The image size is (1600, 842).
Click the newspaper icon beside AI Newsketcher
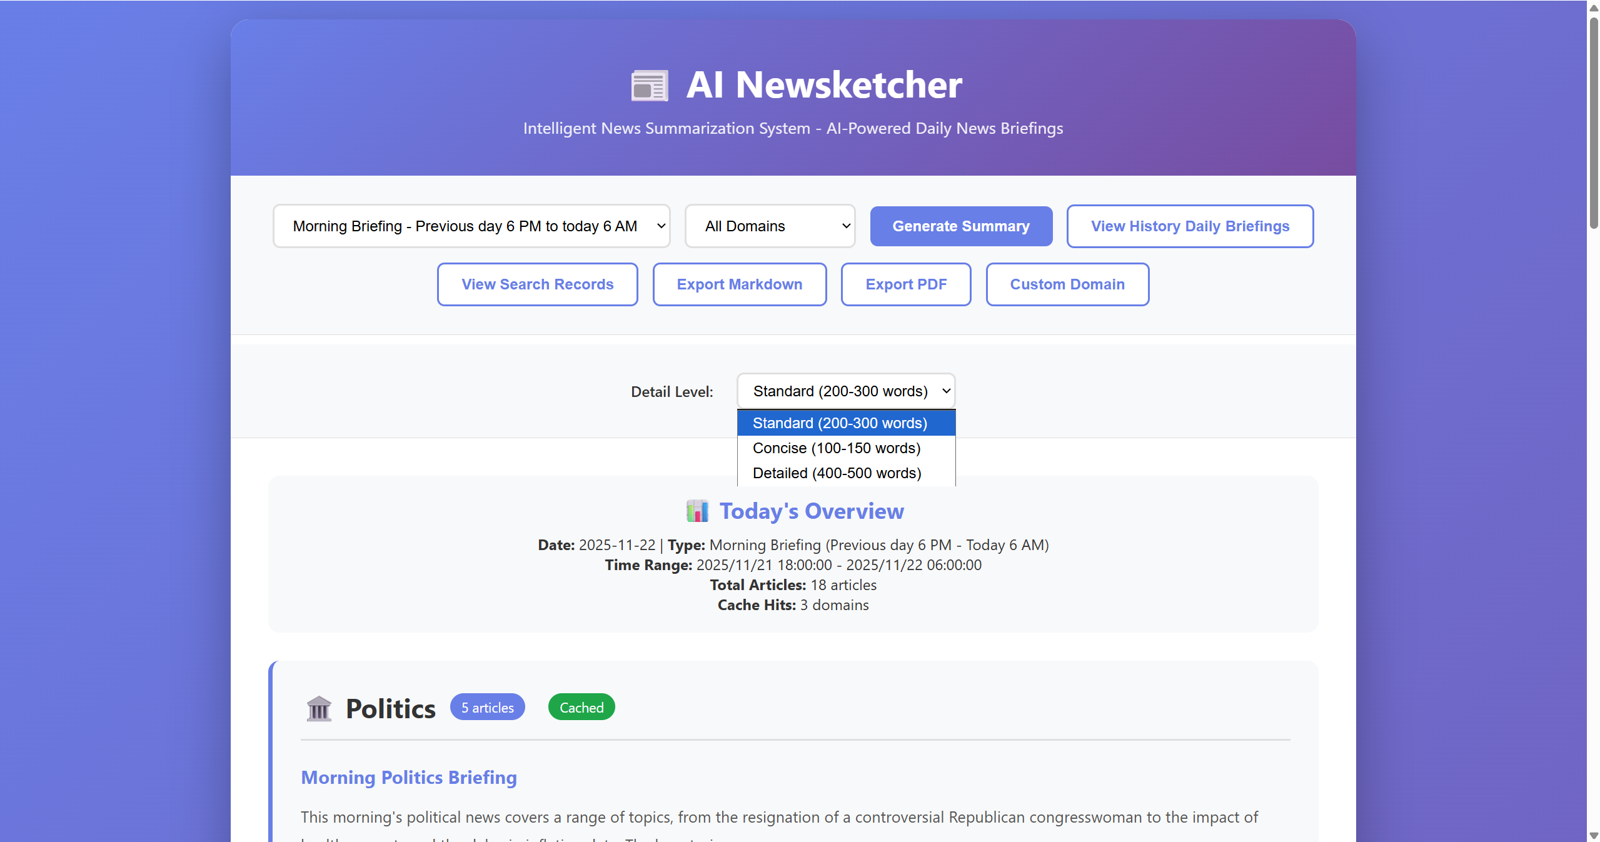click(649, 85)
